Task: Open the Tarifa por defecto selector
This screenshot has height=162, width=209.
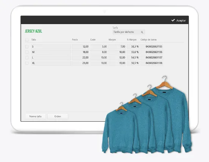Action: pyautogui.click(x=129, y=32)
